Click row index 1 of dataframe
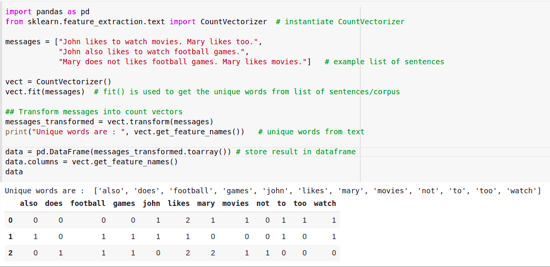 click(11, 237)
